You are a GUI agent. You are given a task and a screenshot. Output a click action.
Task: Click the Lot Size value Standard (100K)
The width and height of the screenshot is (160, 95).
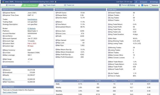pyautogui.click(x=34, y=52)
